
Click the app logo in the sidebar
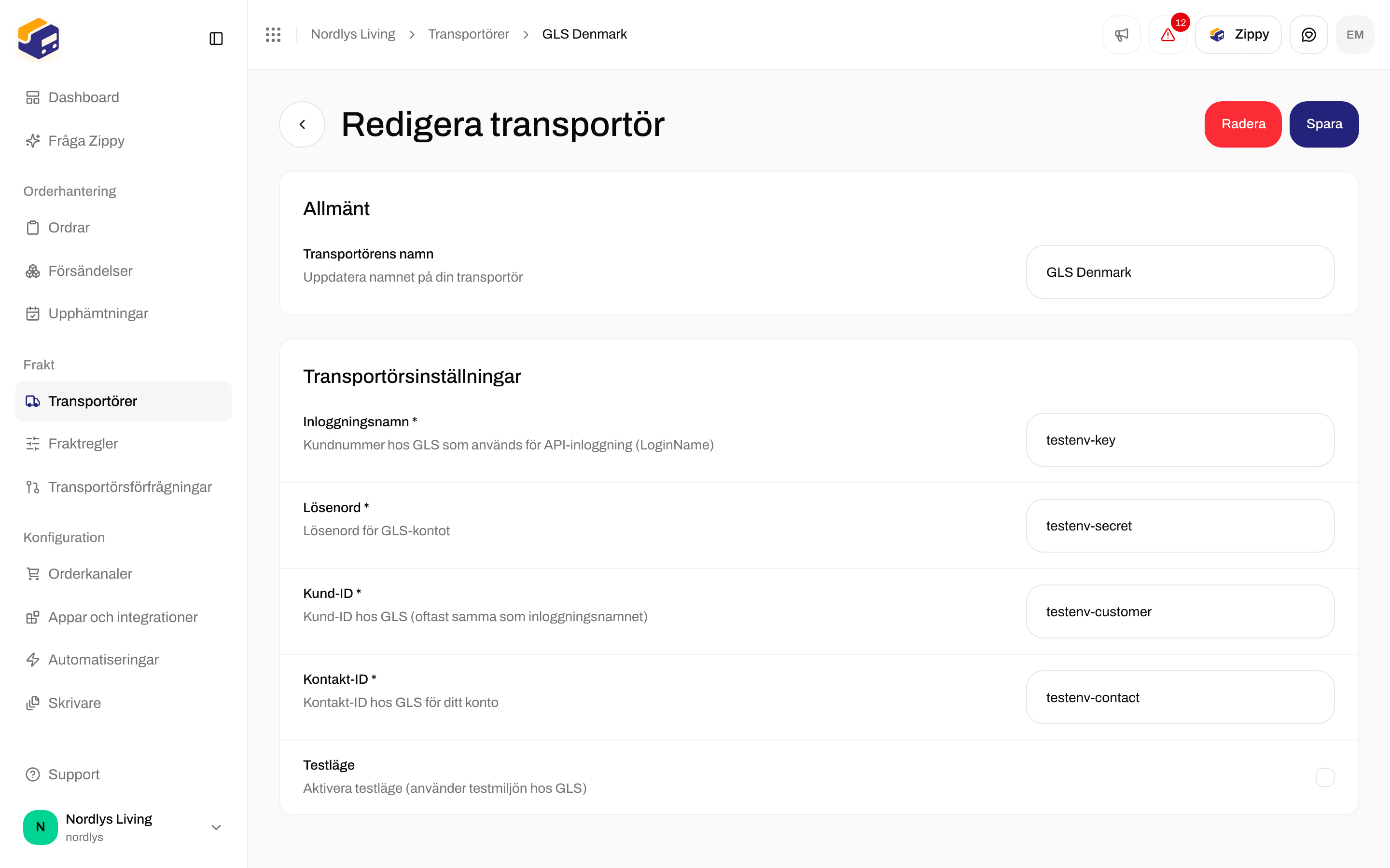point(39,39)
